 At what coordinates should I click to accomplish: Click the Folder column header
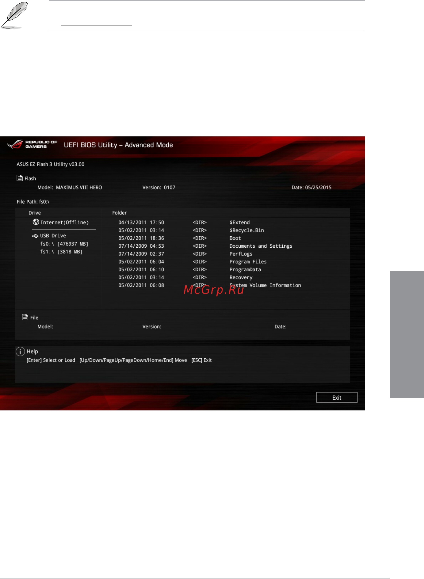[x=120, y=213]
